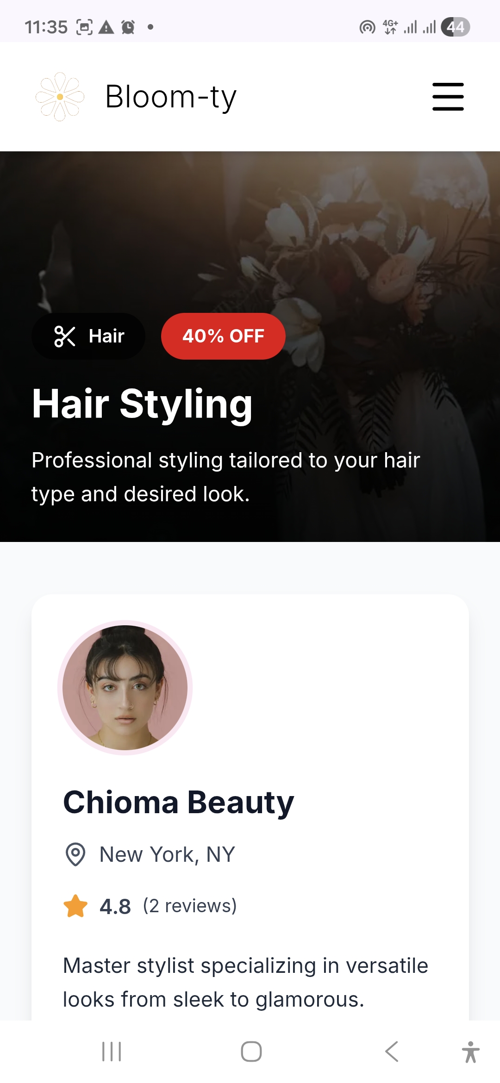This screenshot has width=500, height=1083.
Task: Open the (2 reviews) link
Action: (190, 906)
